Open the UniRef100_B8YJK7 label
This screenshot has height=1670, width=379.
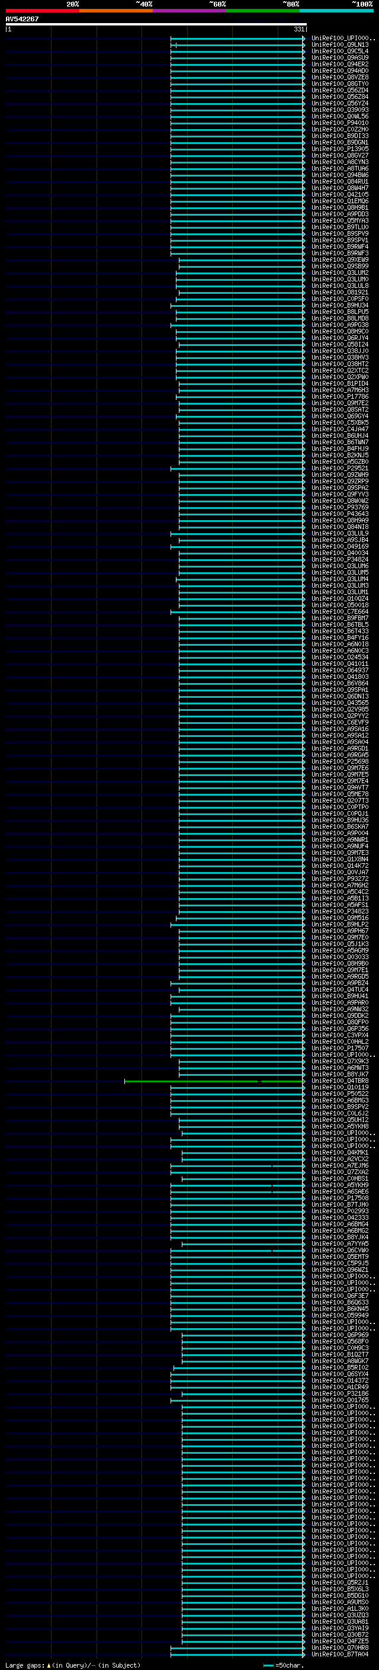click(x=340, y=1074)
